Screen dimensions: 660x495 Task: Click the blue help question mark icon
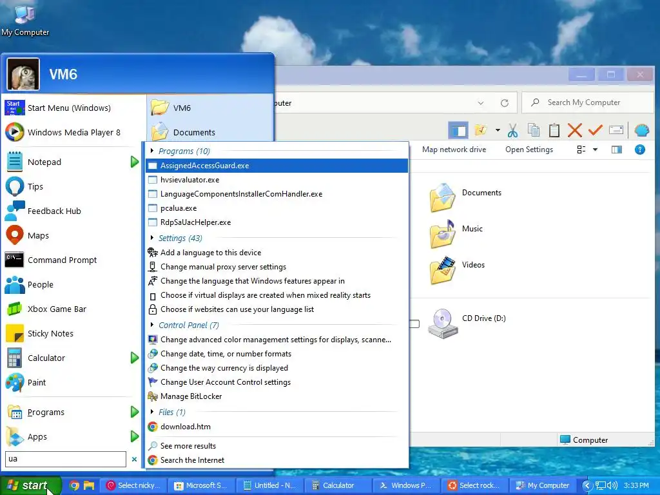click(640, 150)
